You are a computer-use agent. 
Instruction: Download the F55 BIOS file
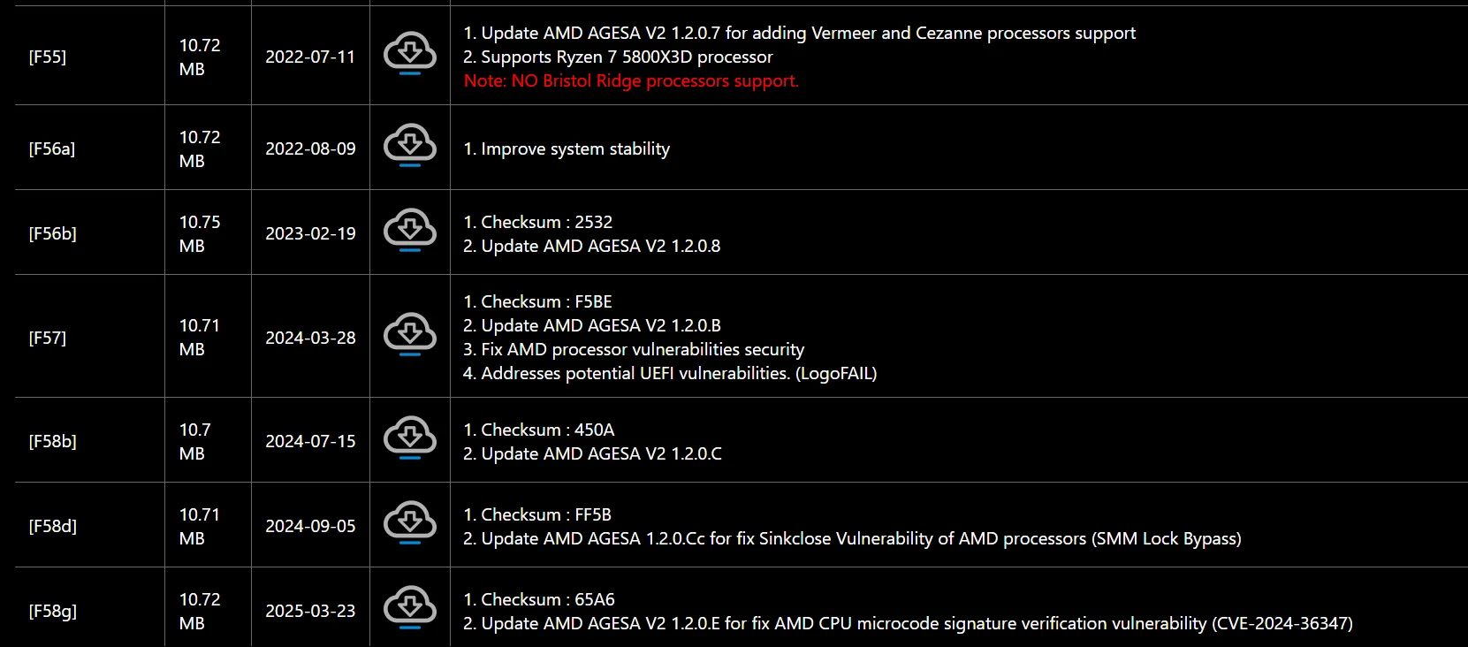point(409,53)
